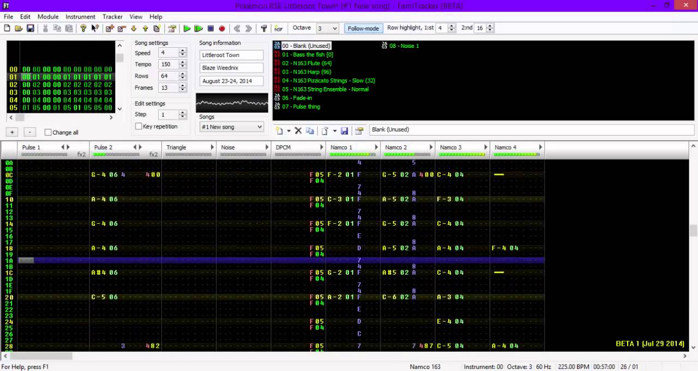Image resolution: width=698 pixels, height=371 pixels.
Task: Increase Rows count with up arrow
Action: coord(183,73)
